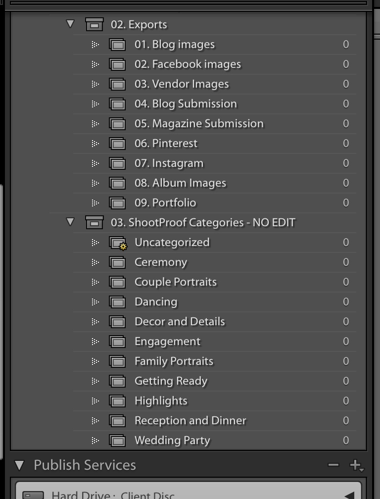
Task: Select the Wedding Party collection
Action: (x=214, y=441)
